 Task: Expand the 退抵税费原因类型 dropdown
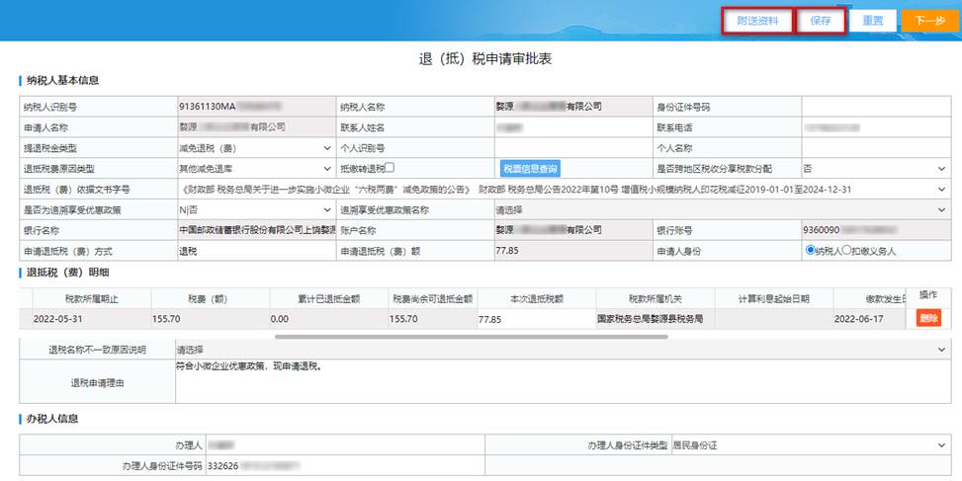(x=255, y=169)
